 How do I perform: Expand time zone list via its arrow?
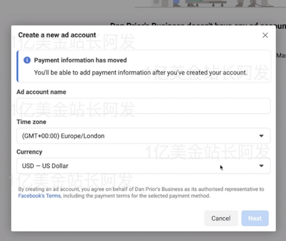click(261, 136)
